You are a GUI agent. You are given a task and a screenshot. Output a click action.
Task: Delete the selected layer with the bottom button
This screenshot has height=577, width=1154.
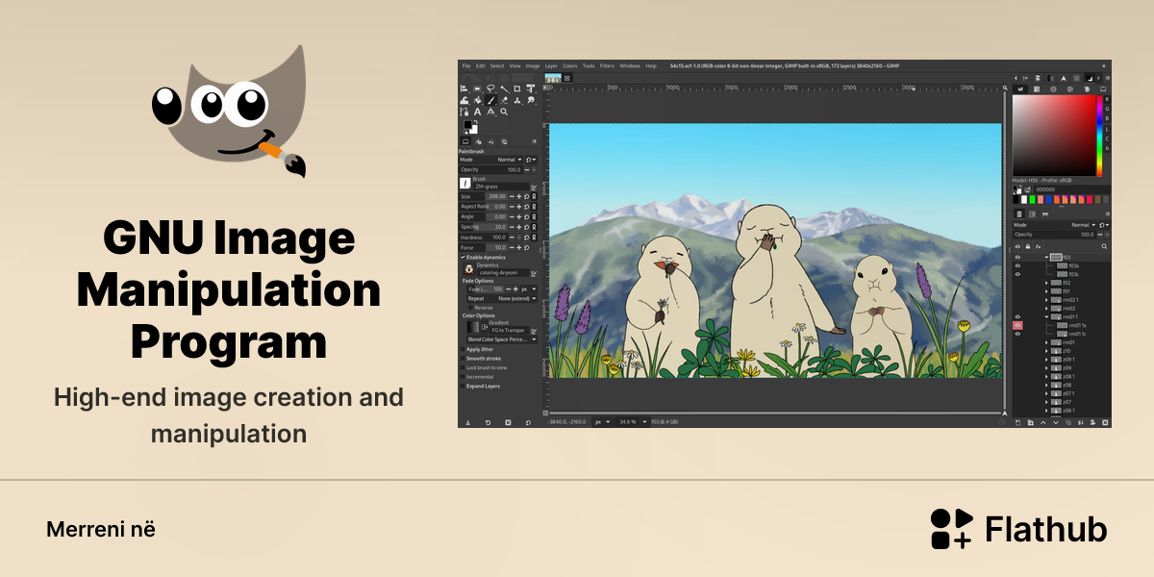[1105, 422]
